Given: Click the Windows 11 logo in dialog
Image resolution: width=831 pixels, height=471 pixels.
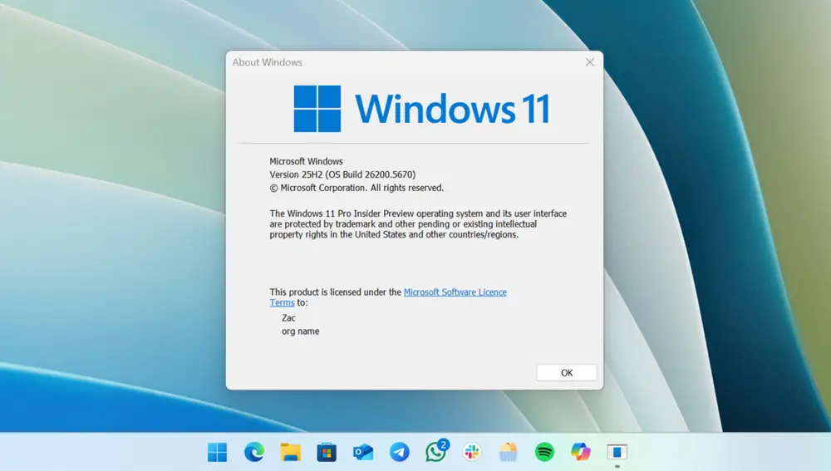Looking at the screenshot, I should tap(422, 109).
